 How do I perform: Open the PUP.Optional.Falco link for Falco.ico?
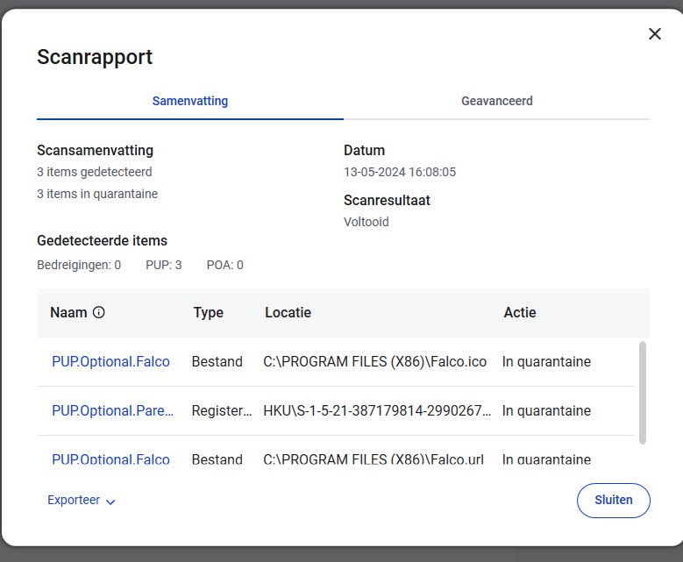click(x=110, y=361)
